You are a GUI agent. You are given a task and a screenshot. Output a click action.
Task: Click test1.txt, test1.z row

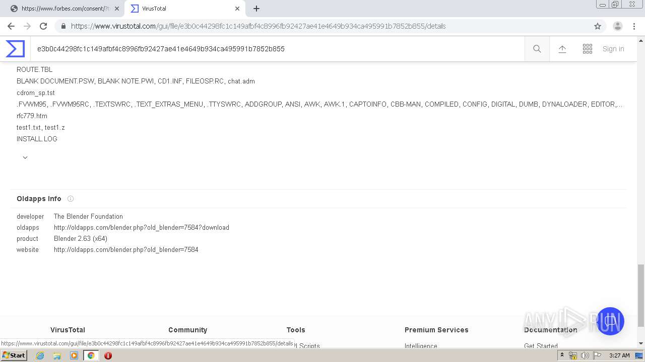click(x=41, y=127)
